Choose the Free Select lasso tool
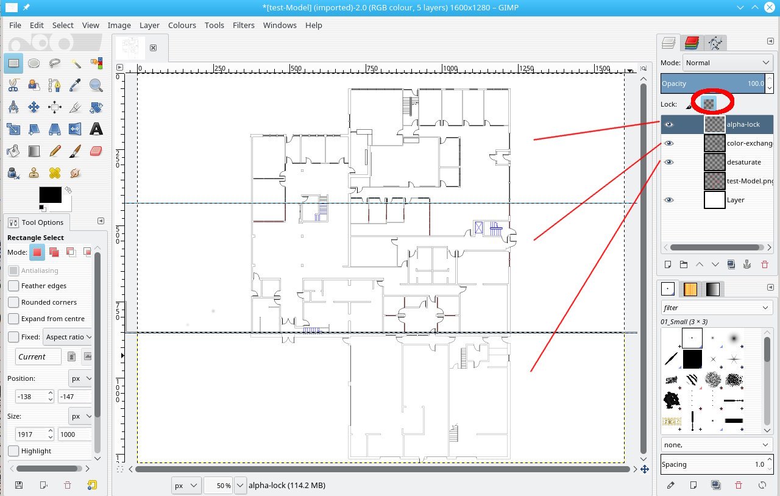Image resolution: width=780 pixels, height=496 pixels. tap(55, 63)
